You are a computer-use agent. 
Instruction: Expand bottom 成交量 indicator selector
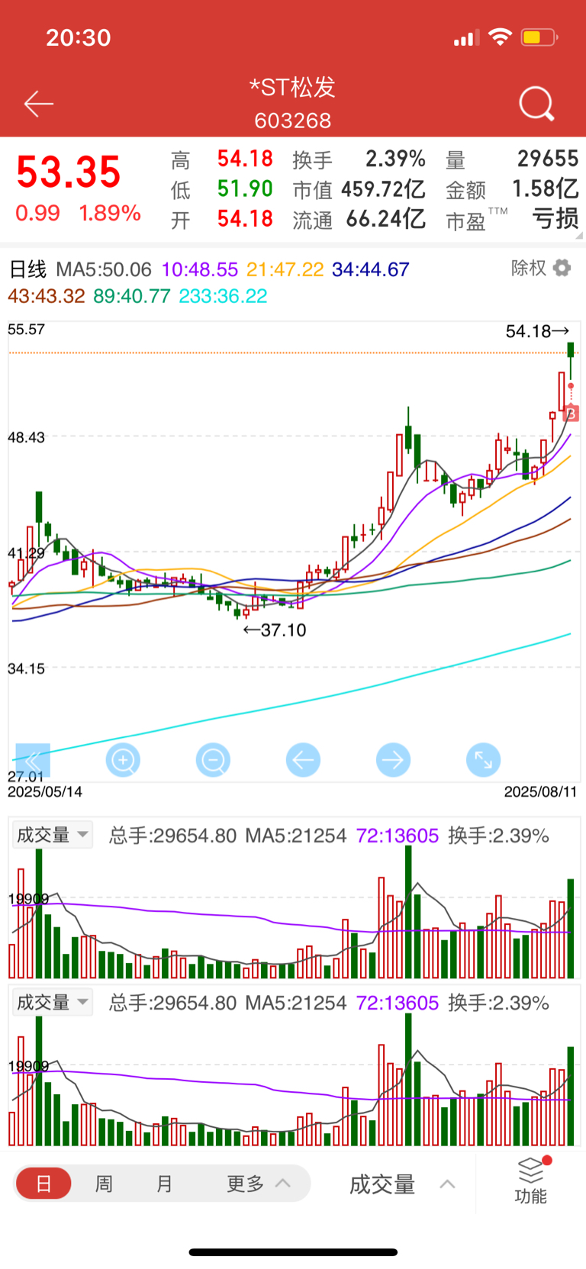402,1184
